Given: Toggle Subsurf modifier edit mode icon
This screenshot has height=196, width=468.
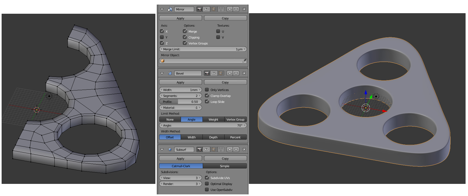Looking at the screenshot, I should pos(214,149).
